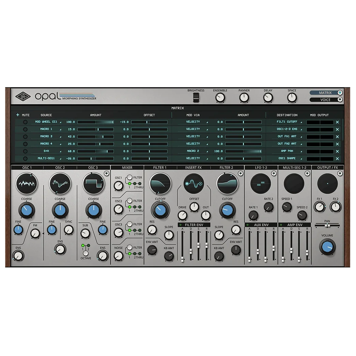The width and height of the screenshot is (356, 356).
Task: Click the DELAY knob in header
Action: (x=268, y=98)
